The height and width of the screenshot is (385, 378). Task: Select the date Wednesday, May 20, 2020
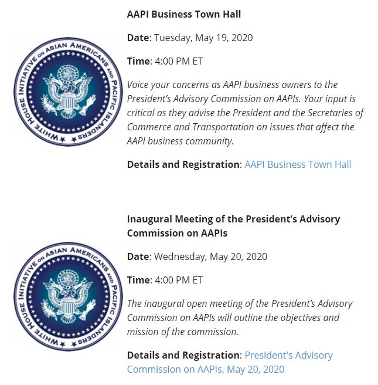[210, 256]
